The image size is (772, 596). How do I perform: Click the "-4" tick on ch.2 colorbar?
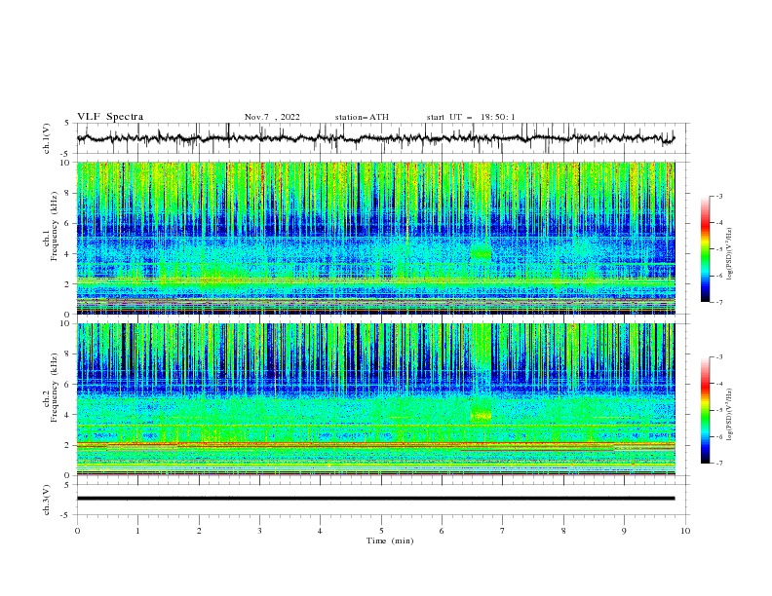[718, 384]
